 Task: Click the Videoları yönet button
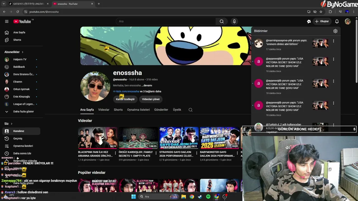coord(151,99)
